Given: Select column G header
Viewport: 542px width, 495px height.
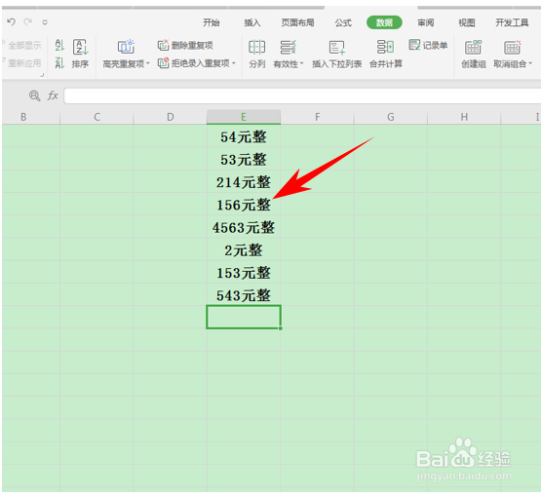Looking at the screenshot, I should 391,117.
